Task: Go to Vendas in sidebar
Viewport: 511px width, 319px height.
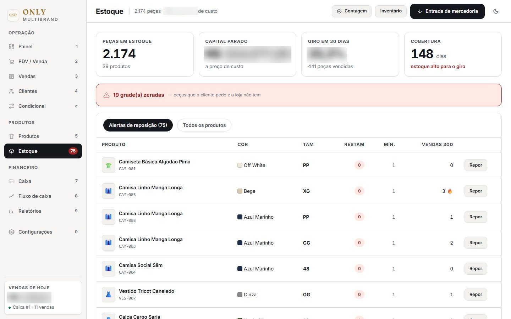Action: (43, 76)
